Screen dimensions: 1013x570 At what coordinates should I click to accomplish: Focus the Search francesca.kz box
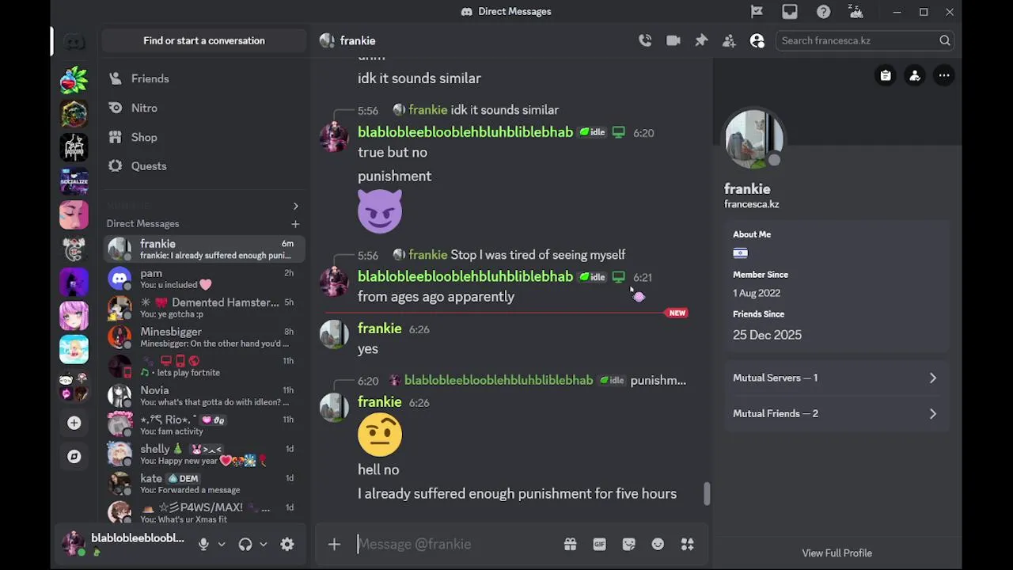[865, 40]
